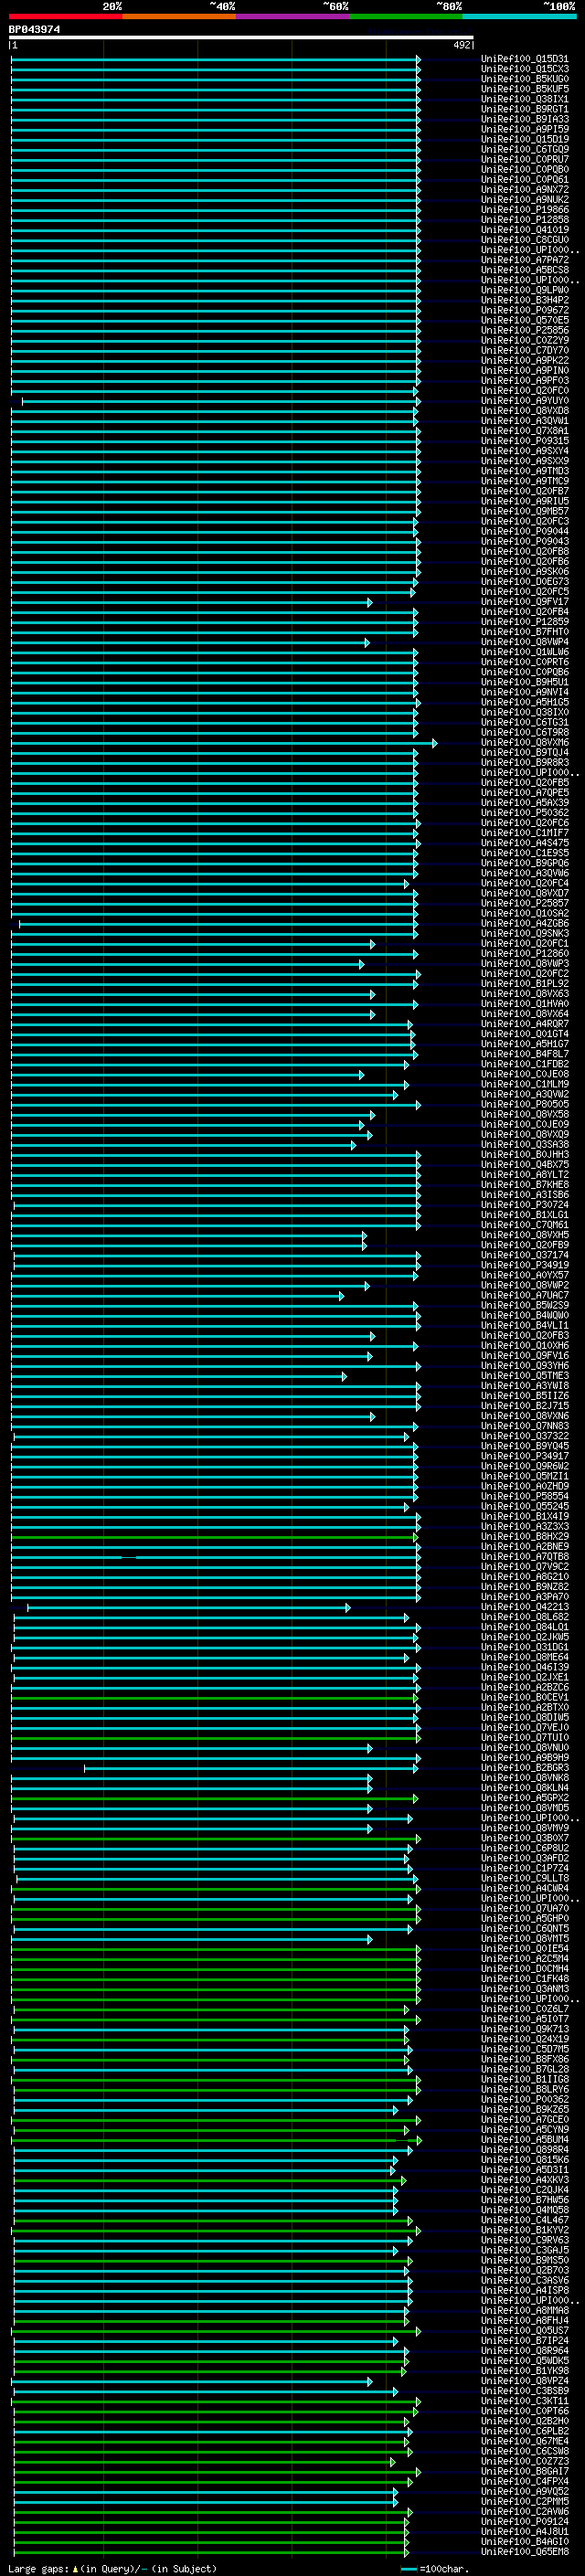Click the cyan ~100% identity color bar
585x2576 pixels.
pyautogui.click(x=519, y=16)
